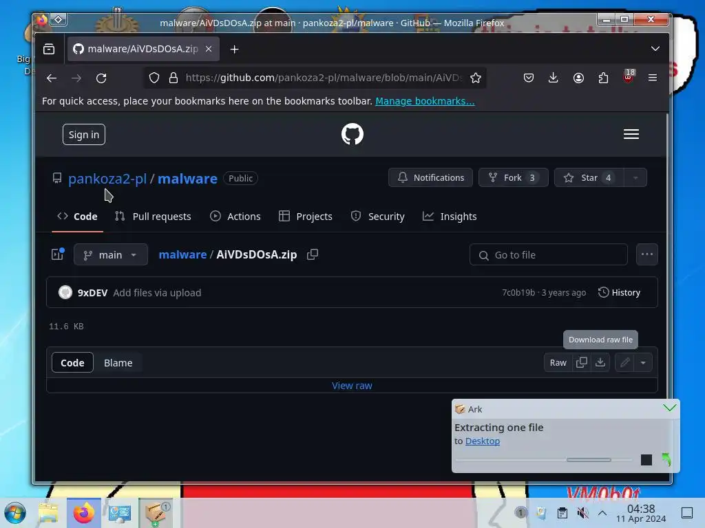Open the Start menu orb

coord(15,513)
